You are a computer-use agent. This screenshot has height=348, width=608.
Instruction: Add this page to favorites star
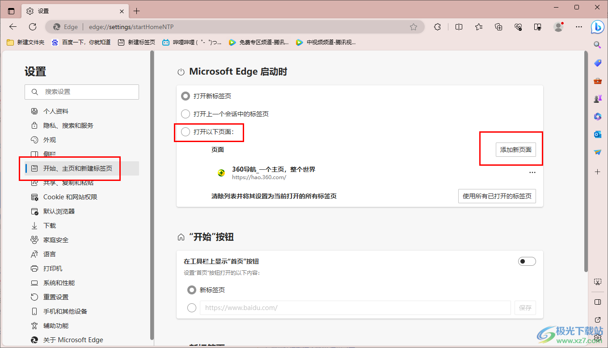click(414, 27)
